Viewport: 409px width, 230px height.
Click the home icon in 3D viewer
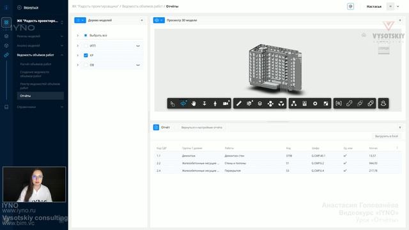tap(364, 35)
